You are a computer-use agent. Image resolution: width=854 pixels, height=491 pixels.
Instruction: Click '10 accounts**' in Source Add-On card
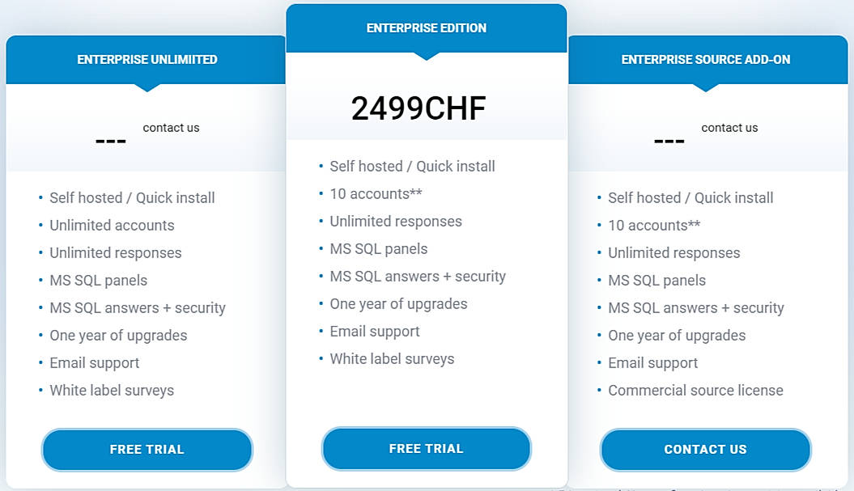pyautogui.click(x=654, y=226)
